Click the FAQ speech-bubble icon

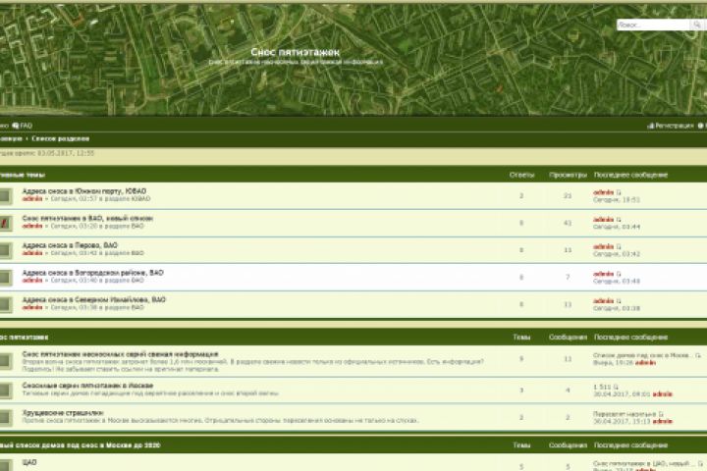coord(16,126)
